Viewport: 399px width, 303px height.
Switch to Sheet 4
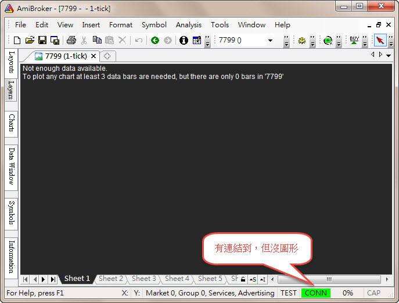click(177, 279)
